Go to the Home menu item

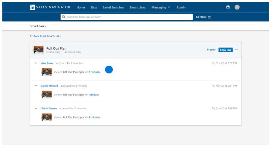coord(81,7)
